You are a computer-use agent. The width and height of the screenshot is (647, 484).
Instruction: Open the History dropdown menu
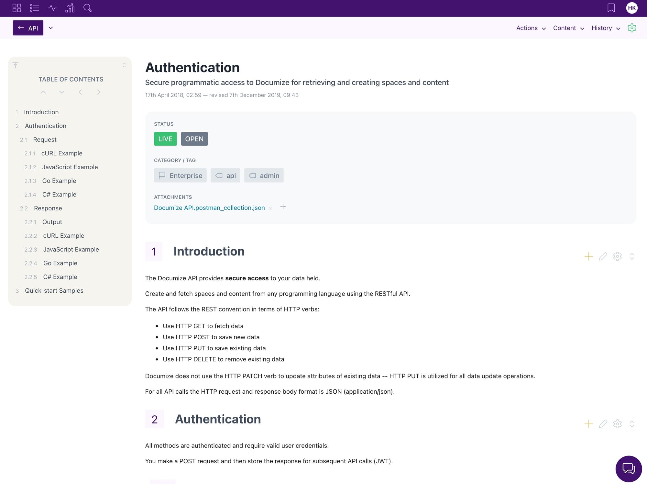tap(606, 28)
